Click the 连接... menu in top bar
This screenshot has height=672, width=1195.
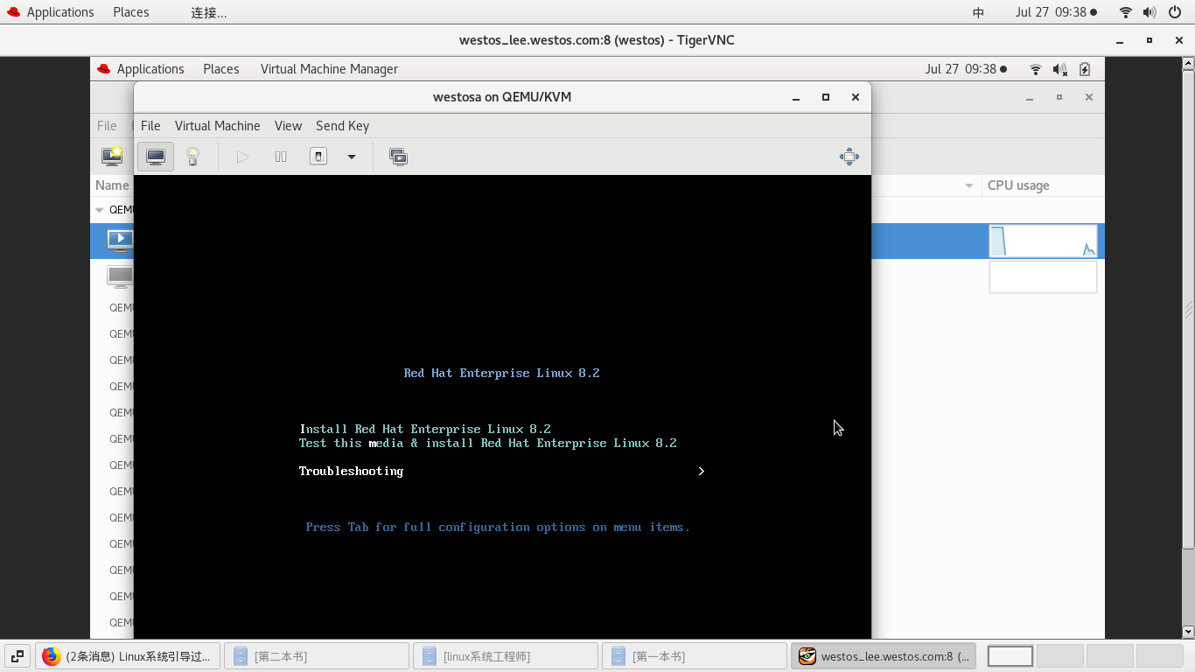pyautogui.click(x=209, y=12)
